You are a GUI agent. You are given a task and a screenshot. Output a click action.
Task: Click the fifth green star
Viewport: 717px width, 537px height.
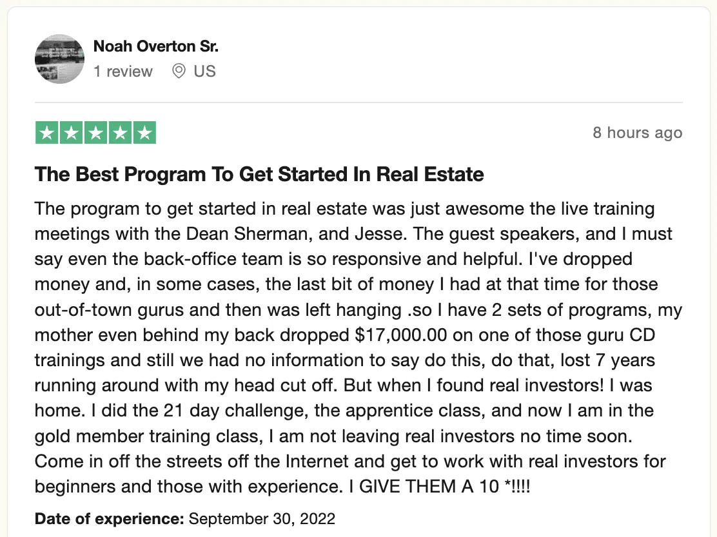click(144, 133)
